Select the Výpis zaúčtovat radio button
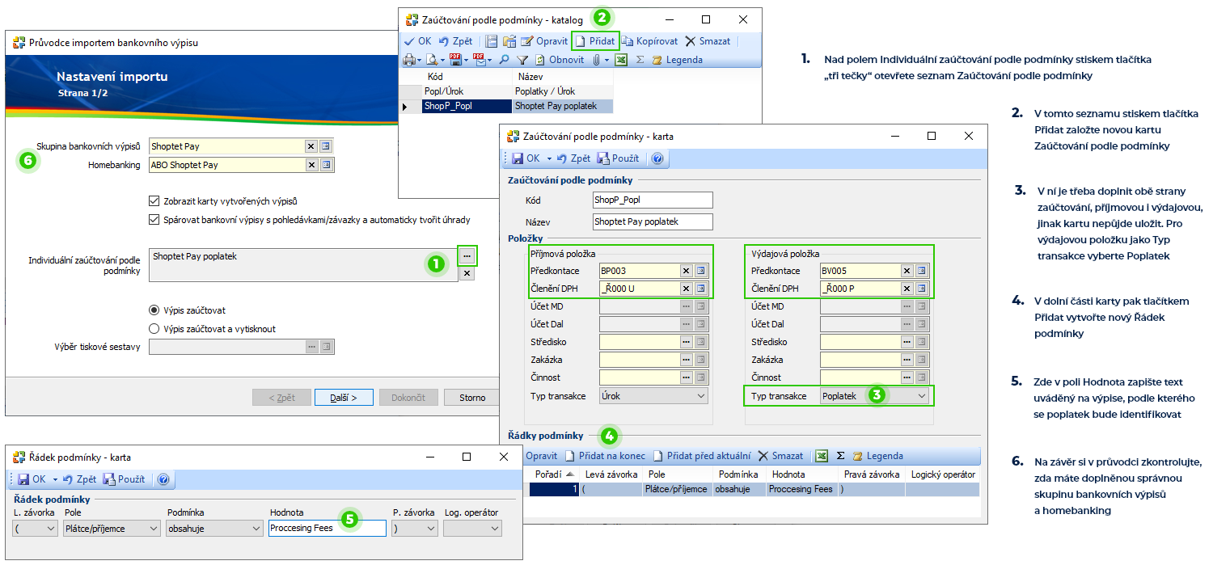1213x565 pixels. [154, 310]
